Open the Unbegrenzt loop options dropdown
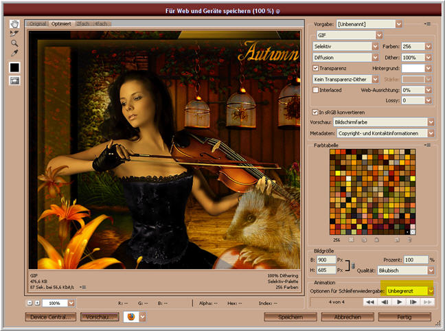The width and height of the screenshot is (445, 331). [x=431, y=291]
